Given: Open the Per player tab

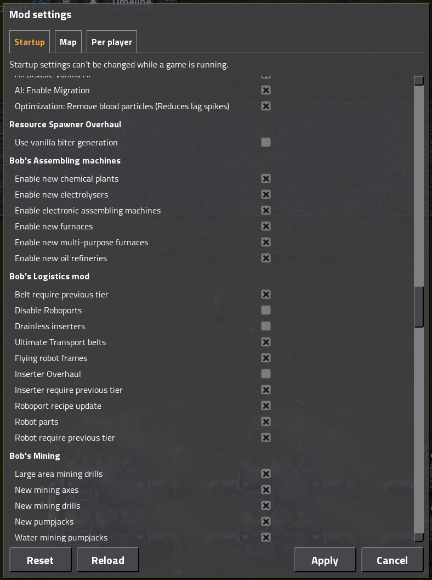Looking at the screenshot, I should coord(112,42).
